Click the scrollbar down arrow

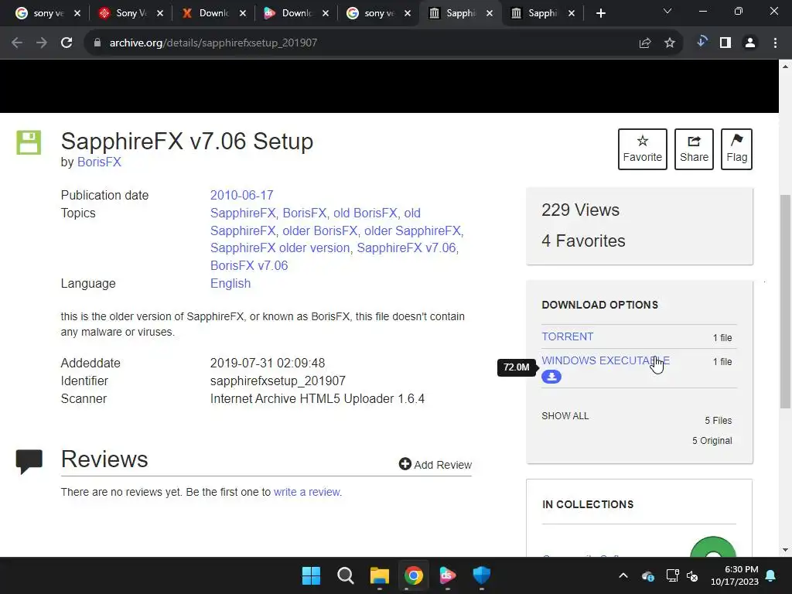(785, 550)
